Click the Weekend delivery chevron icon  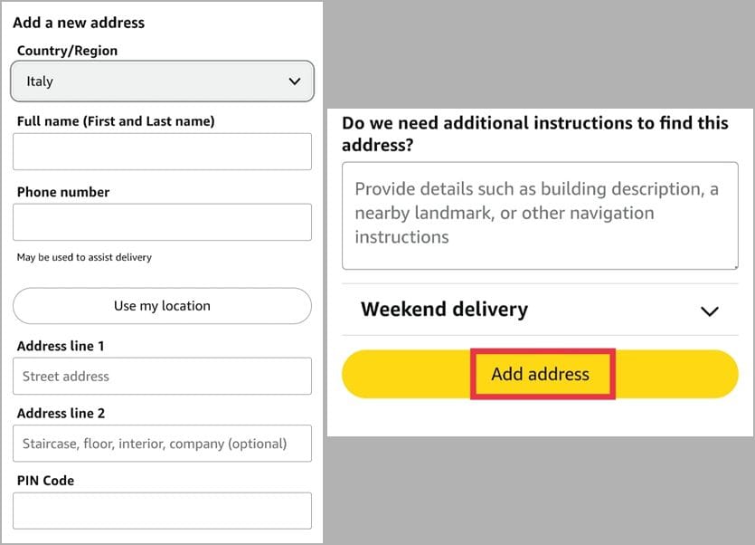(710, 311)
